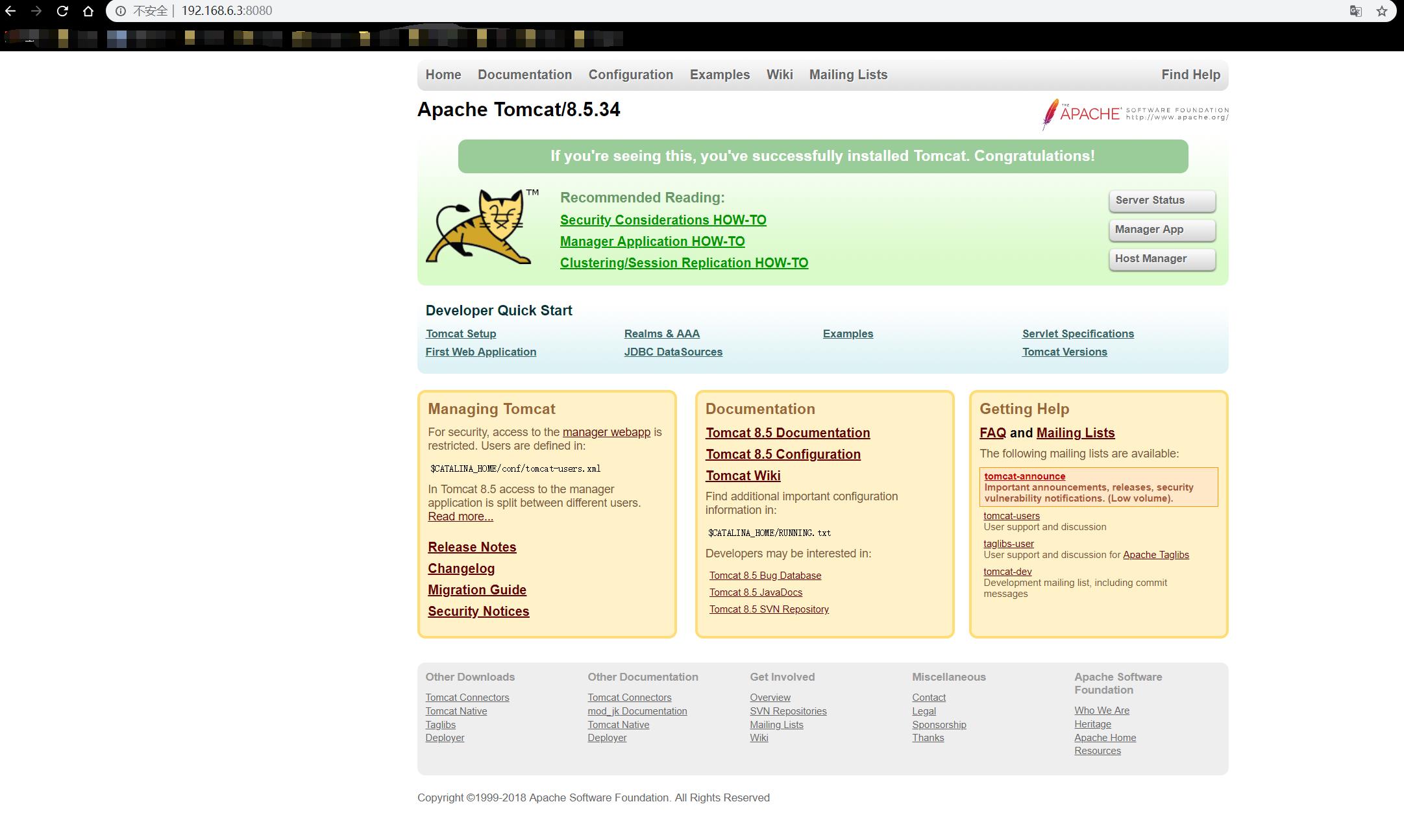Open mod_jk Documentation link
This screenshot has width=1404, height=815.
point(637,711)
